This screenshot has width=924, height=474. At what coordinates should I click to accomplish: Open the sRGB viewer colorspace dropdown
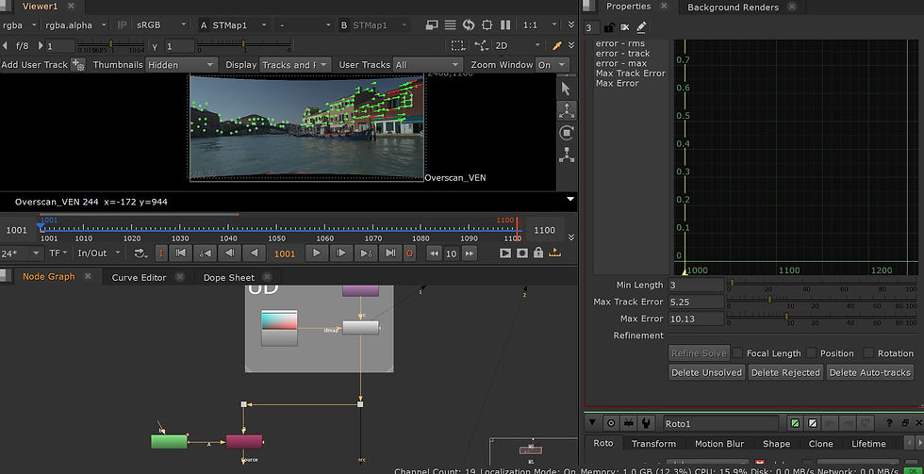[162, 25]
